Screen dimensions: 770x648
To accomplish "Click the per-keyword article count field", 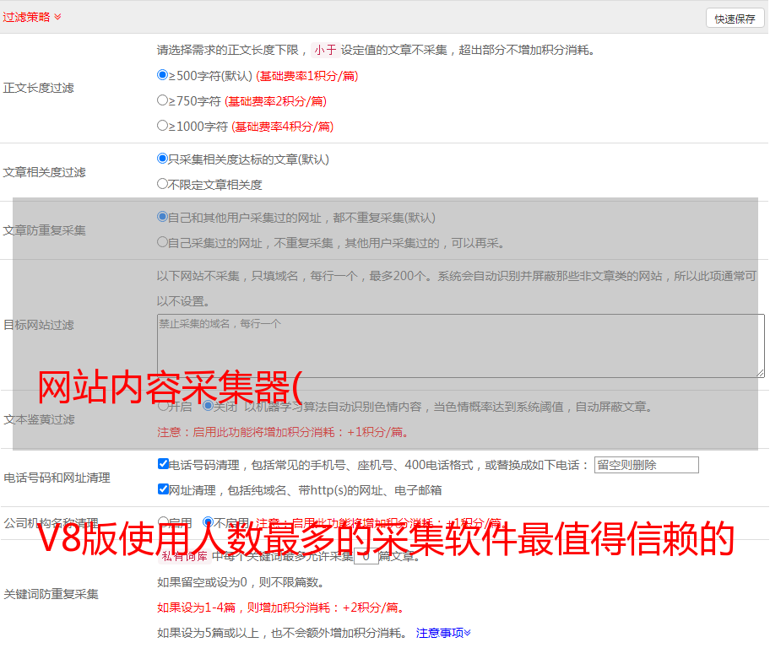I will click(366, 557).
